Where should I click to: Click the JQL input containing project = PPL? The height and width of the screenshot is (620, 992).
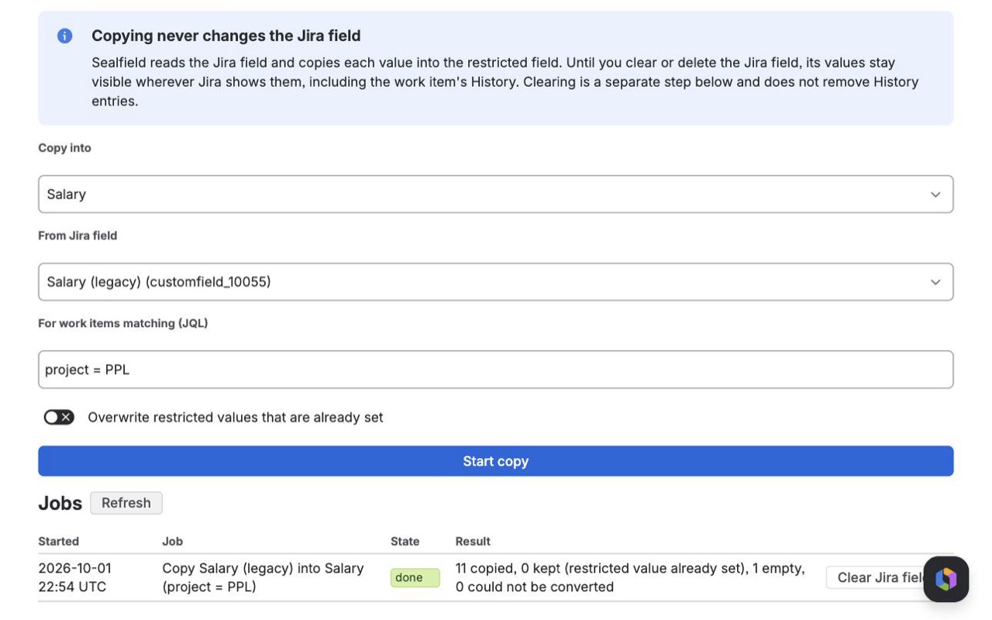pos(495,370)
